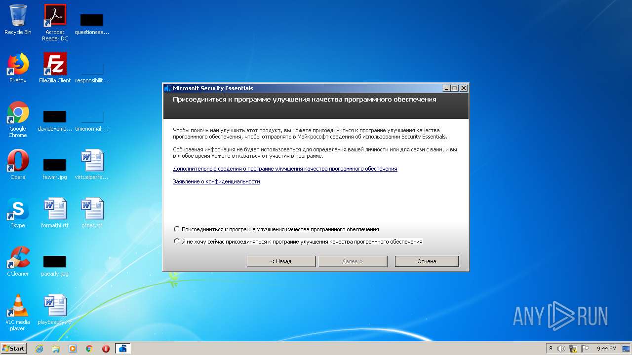Open the CCleaner desktop shortcut
632x355 pixels.
pos(18,261)
